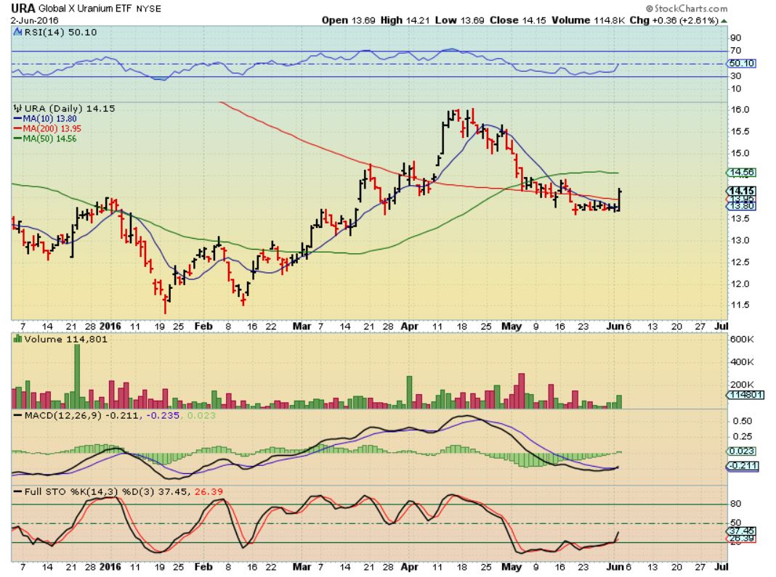Click the candlestick icon before URA (Daily)

click(18, 108)
